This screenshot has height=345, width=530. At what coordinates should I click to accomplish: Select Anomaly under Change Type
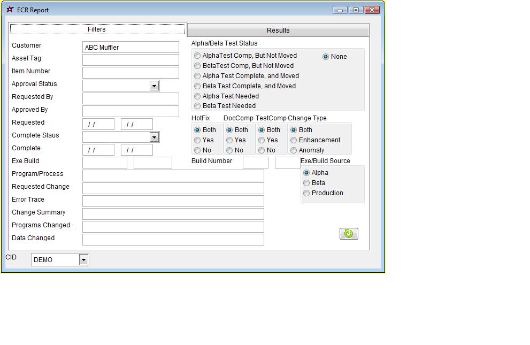coord(294,150)
